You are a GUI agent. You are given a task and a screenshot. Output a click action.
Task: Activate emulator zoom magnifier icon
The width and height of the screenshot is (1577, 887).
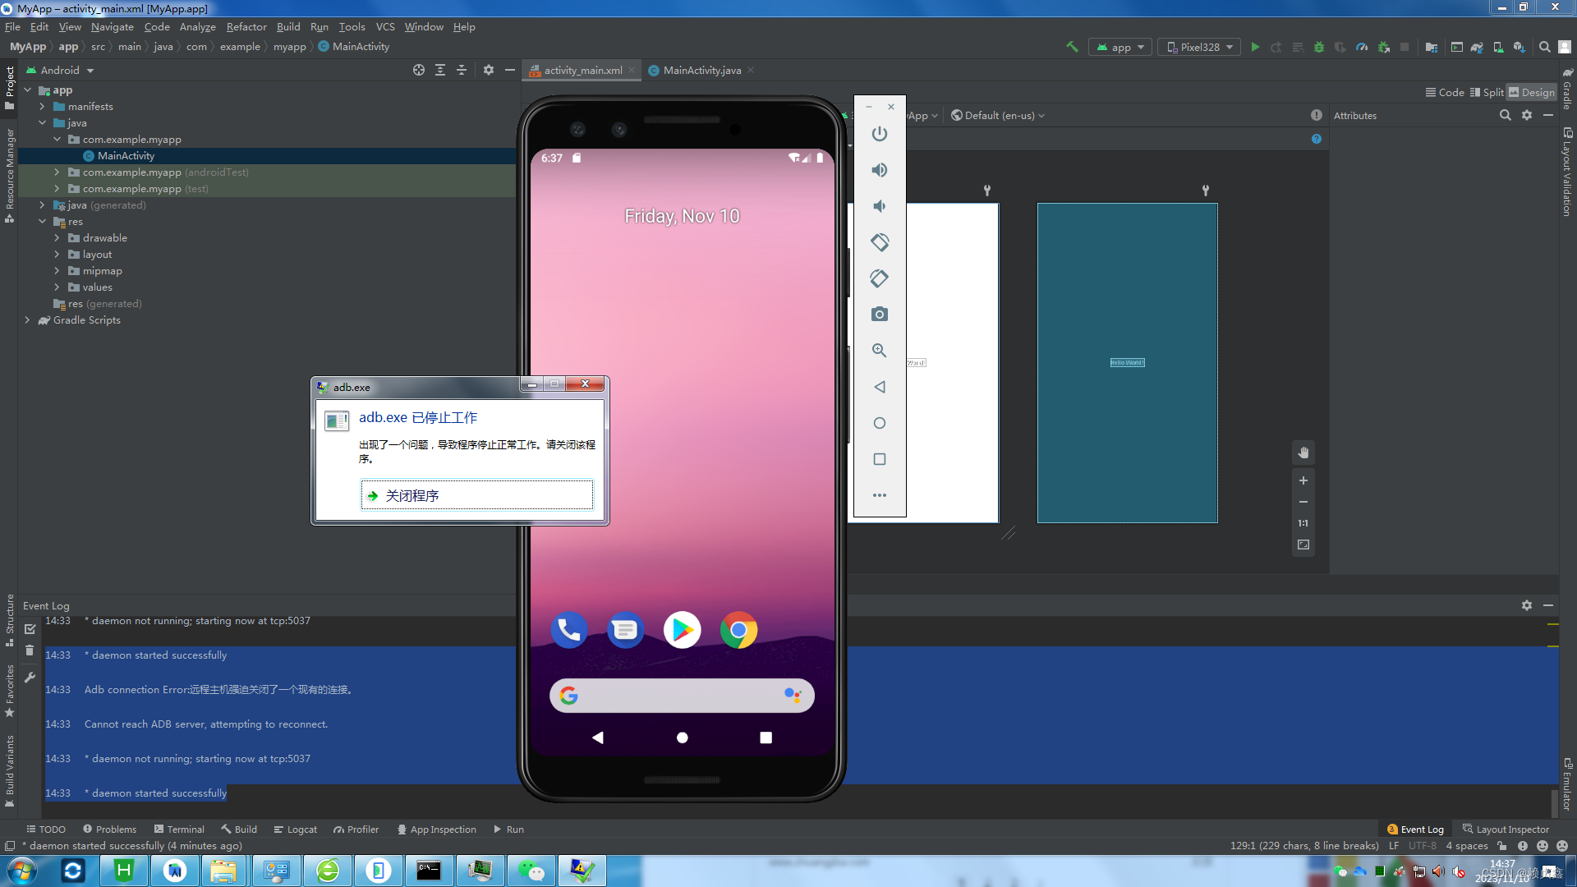[879, 351]
